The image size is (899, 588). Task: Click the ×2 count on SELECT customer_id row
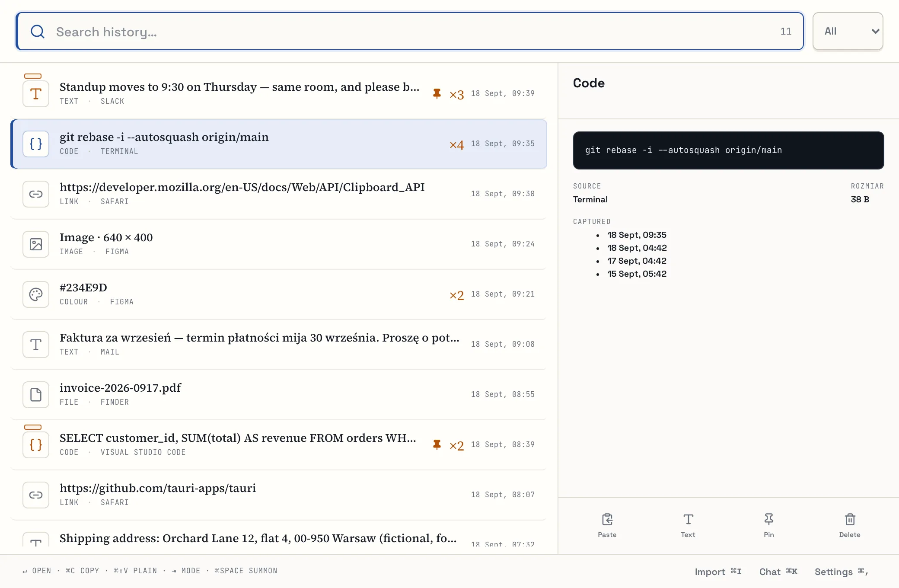pos(456,445)
